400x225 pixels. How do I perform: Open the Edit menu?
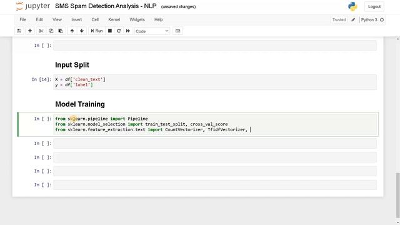(x=39, y=19)
